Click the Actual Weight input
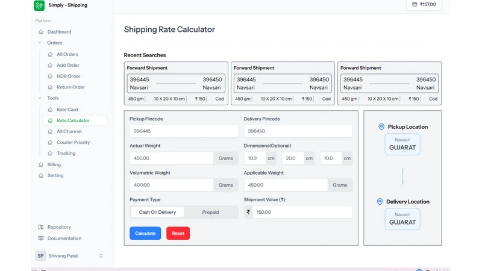 coord(172,158)
